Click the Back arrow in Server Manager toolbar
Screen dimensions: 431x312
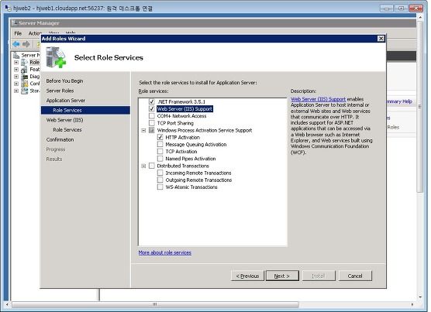point(16,43)
